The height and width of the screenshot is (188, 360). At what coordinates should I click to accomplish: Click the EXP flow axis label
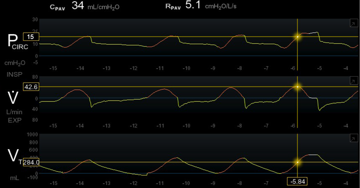click(x=14, y=120)
